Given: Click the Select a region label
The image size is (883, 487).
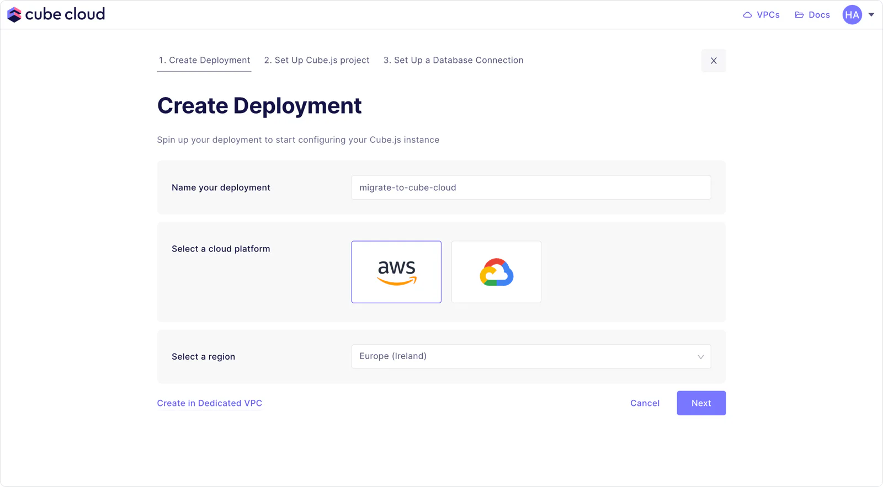Looking at the screenshot, I should (203, 357).
